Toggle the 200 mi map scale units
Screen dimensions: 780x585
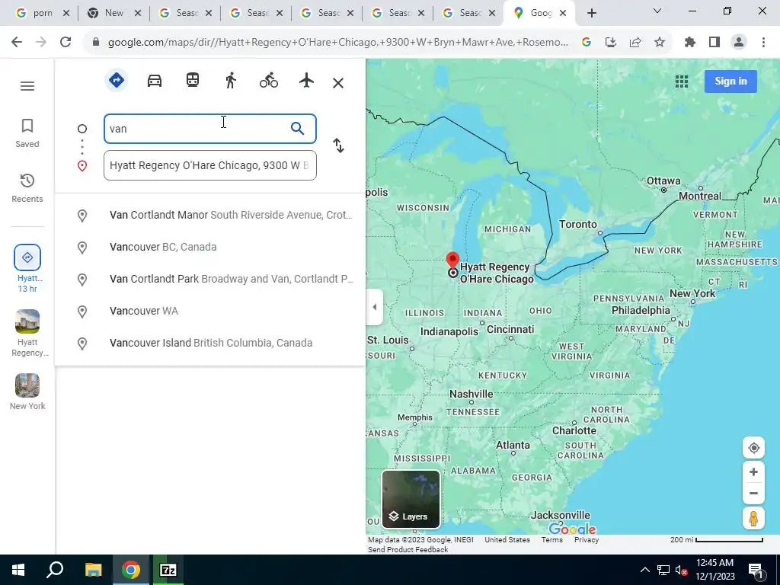pos(716,540)
